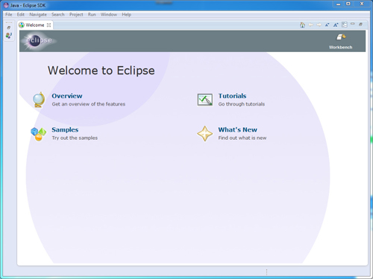
Task: Click the star icon beside What's New
Action: [204, 134]
